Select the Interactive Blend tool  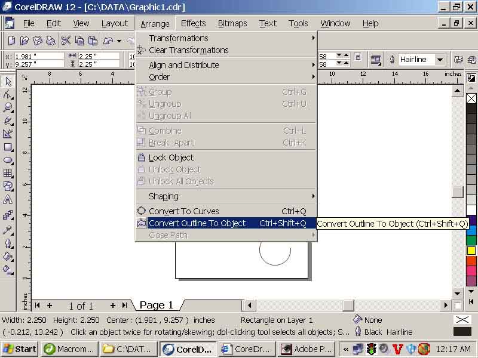point(8,215)
